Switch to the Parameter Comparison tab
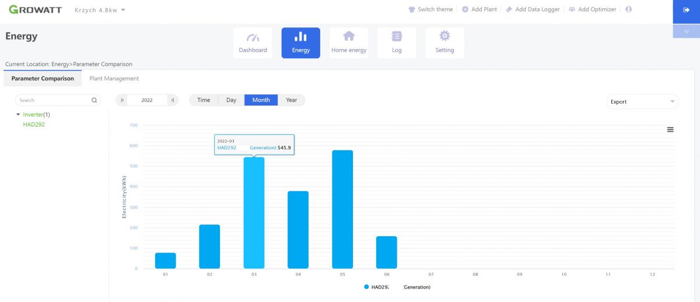The height and width of the screenshot is (302, 700). coord(43,78)
